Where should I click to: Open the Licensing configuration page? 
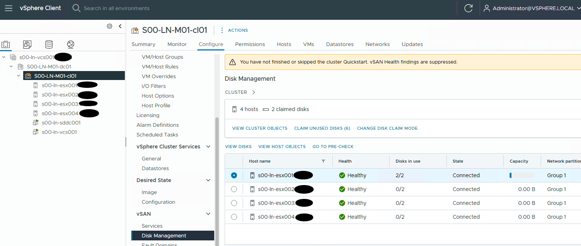coord(148,115)
